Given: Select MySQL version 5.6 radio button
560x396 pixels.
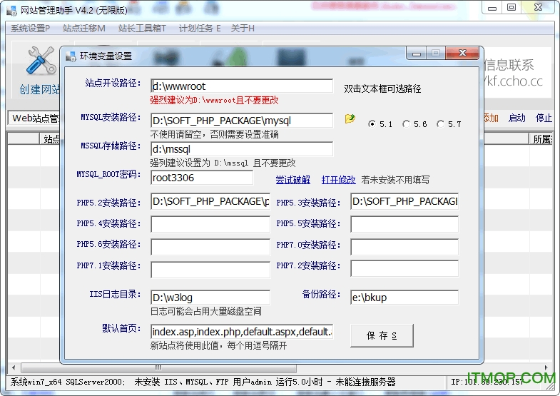Looking at the screenshot, I should point(406,124).
